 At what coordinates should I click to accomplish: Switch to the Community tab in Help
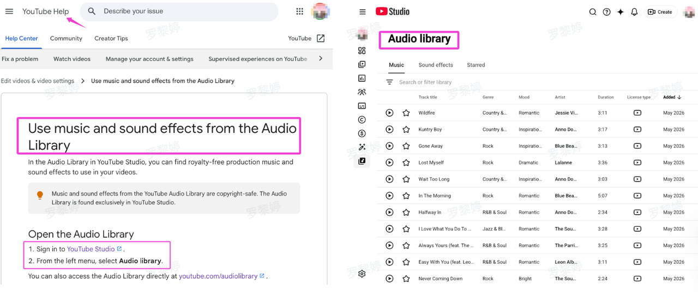click(x=66, y=38)
